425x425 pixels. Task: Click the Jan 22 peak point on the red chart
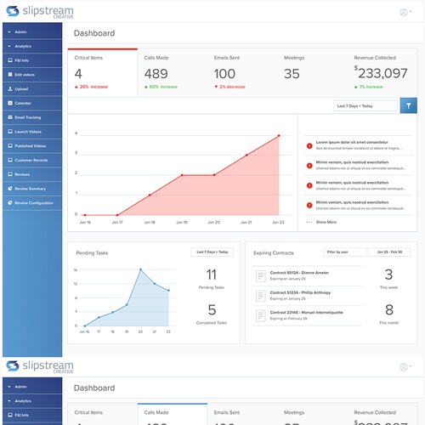(279, 136)
